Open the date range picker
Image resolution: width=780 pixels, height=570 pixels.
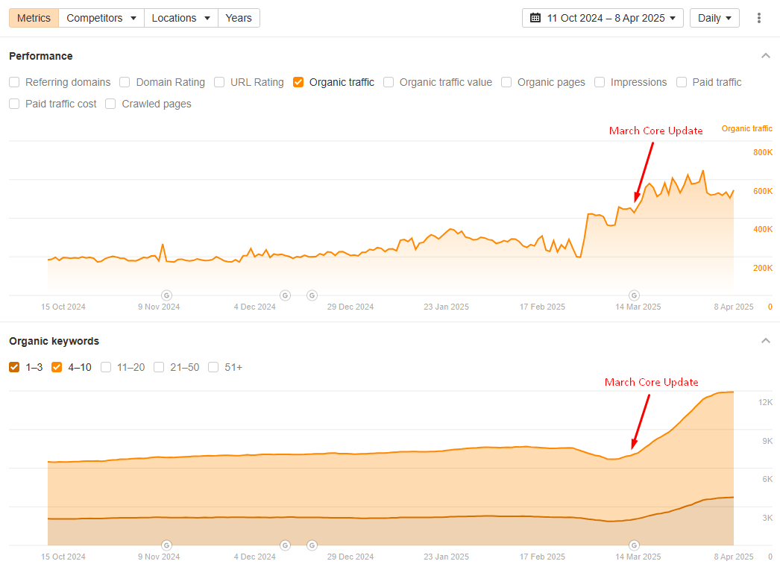(x=603, y=17)
